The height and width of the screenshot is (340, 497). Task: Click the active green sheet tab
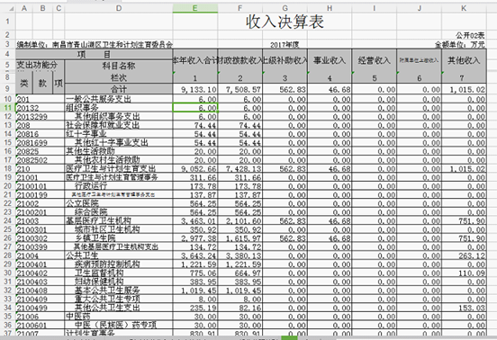tap(289, 338)
